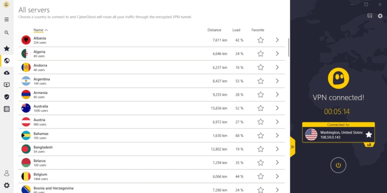Unfavorite the Washington, United States server
This screenshot has height=193, width=387.
coord(369,134)
